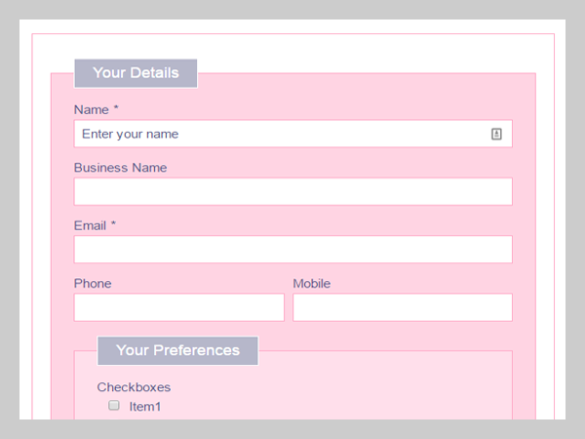Click the "Enter your name" placeholder text
Image resolution: width=585 pixels, height=439 pixels.
pyautogui.click(x=130, y=134)
